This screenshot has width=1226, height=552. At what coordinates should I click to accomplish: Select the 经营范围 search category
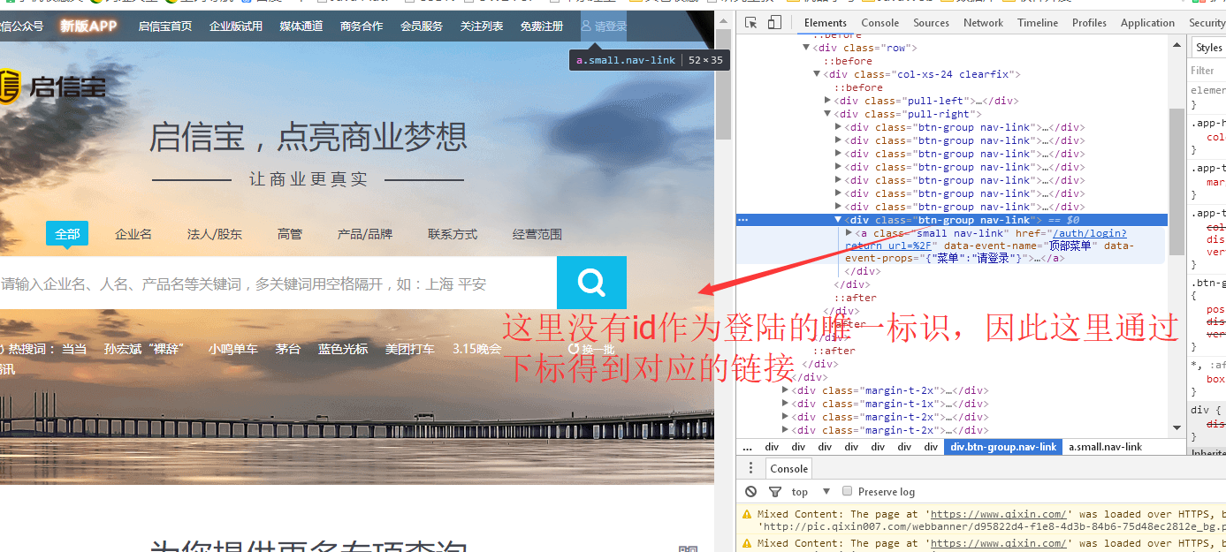pyautogui.click(x=537, y=234)
